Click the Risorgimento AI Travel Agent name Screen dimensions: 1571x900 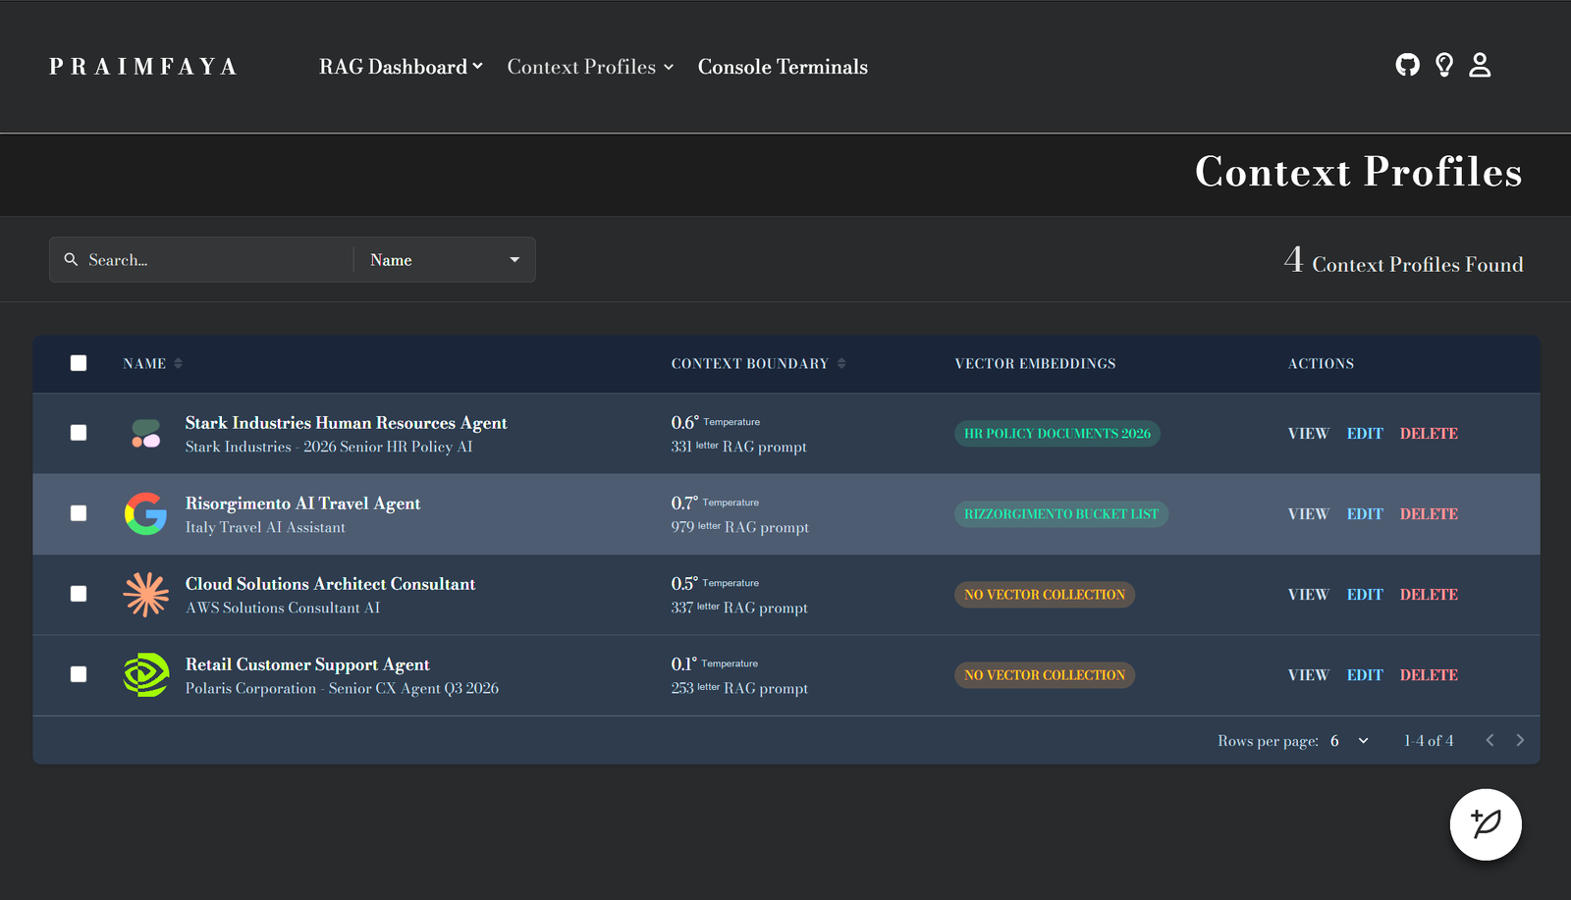pos(302,503)
